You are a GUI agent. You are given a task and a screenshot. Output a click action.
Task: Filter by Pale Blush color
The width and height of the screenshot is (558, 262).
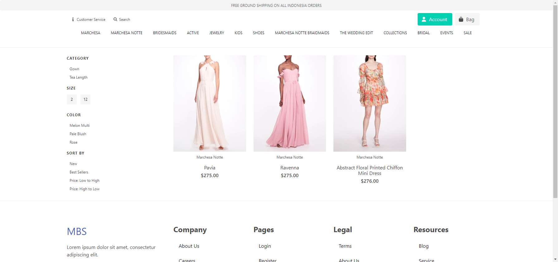click(x=78, y=134)
